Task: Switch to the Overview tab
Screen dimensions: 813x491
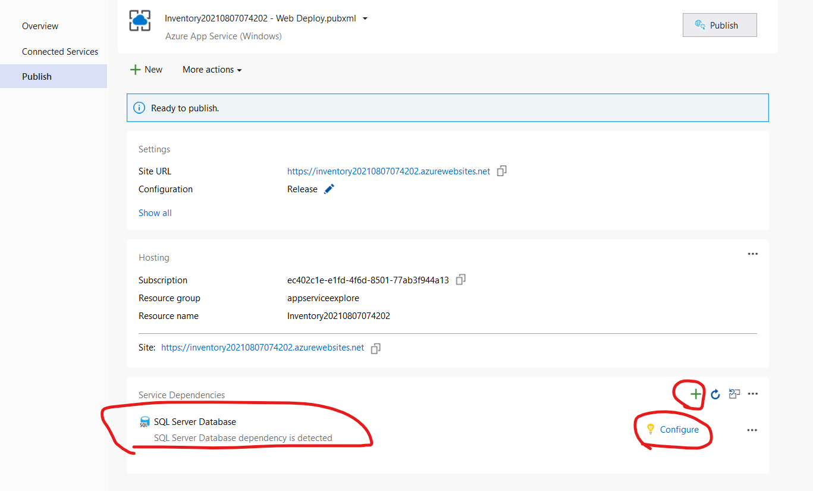Action: pos(40,26)
